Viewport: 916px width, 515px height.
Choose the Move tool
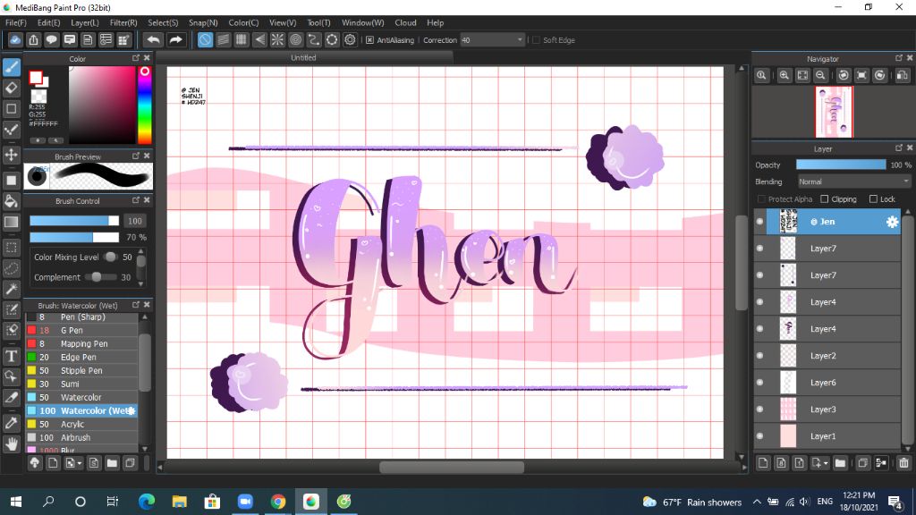pyautogui.click(x=11, y=155)
